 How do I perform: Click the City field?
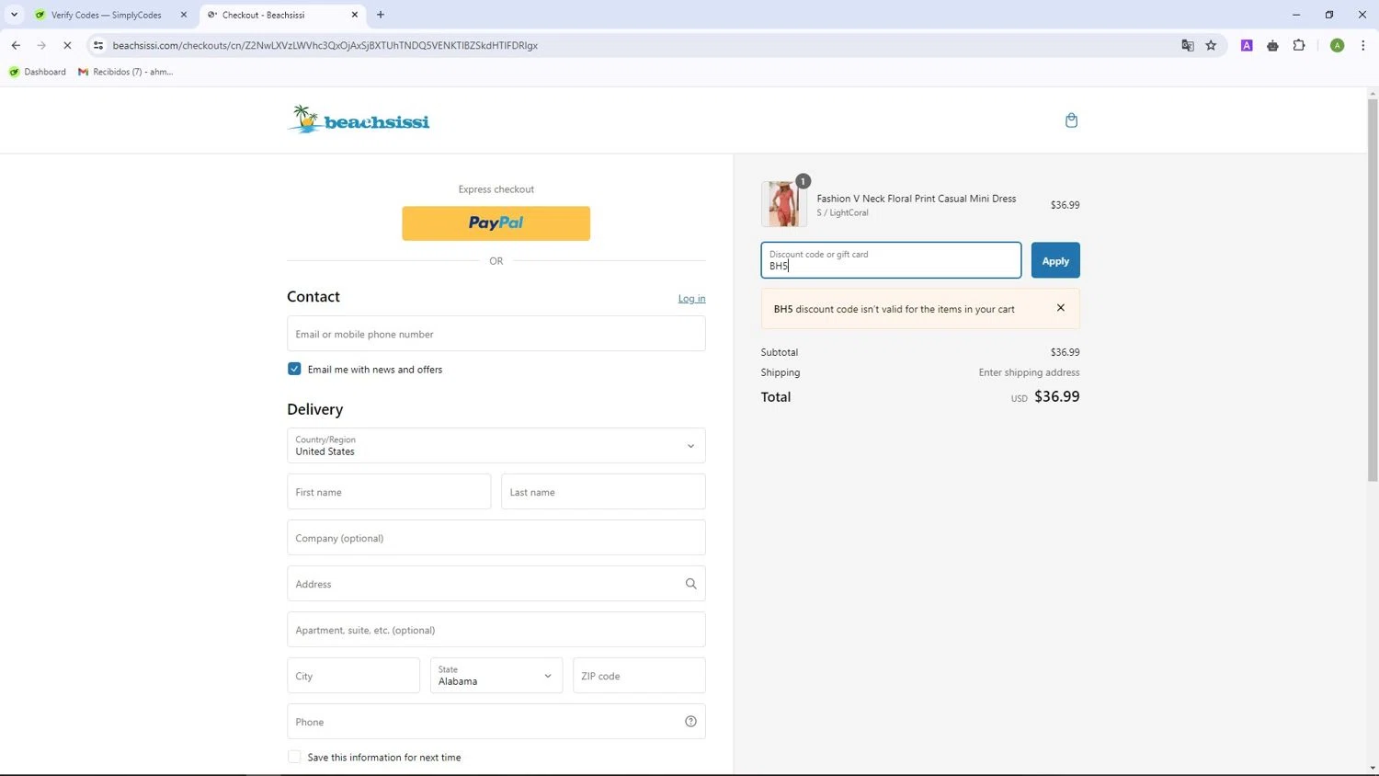pos(353,676)
